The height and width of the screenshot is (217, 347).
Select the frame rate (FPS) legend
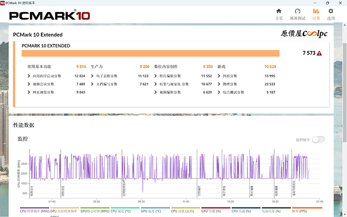pos(307,210)
